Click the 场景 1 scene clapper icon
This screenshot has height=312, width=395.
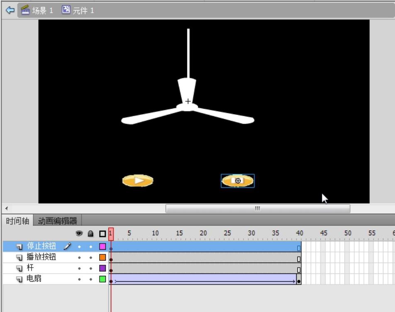25,10
